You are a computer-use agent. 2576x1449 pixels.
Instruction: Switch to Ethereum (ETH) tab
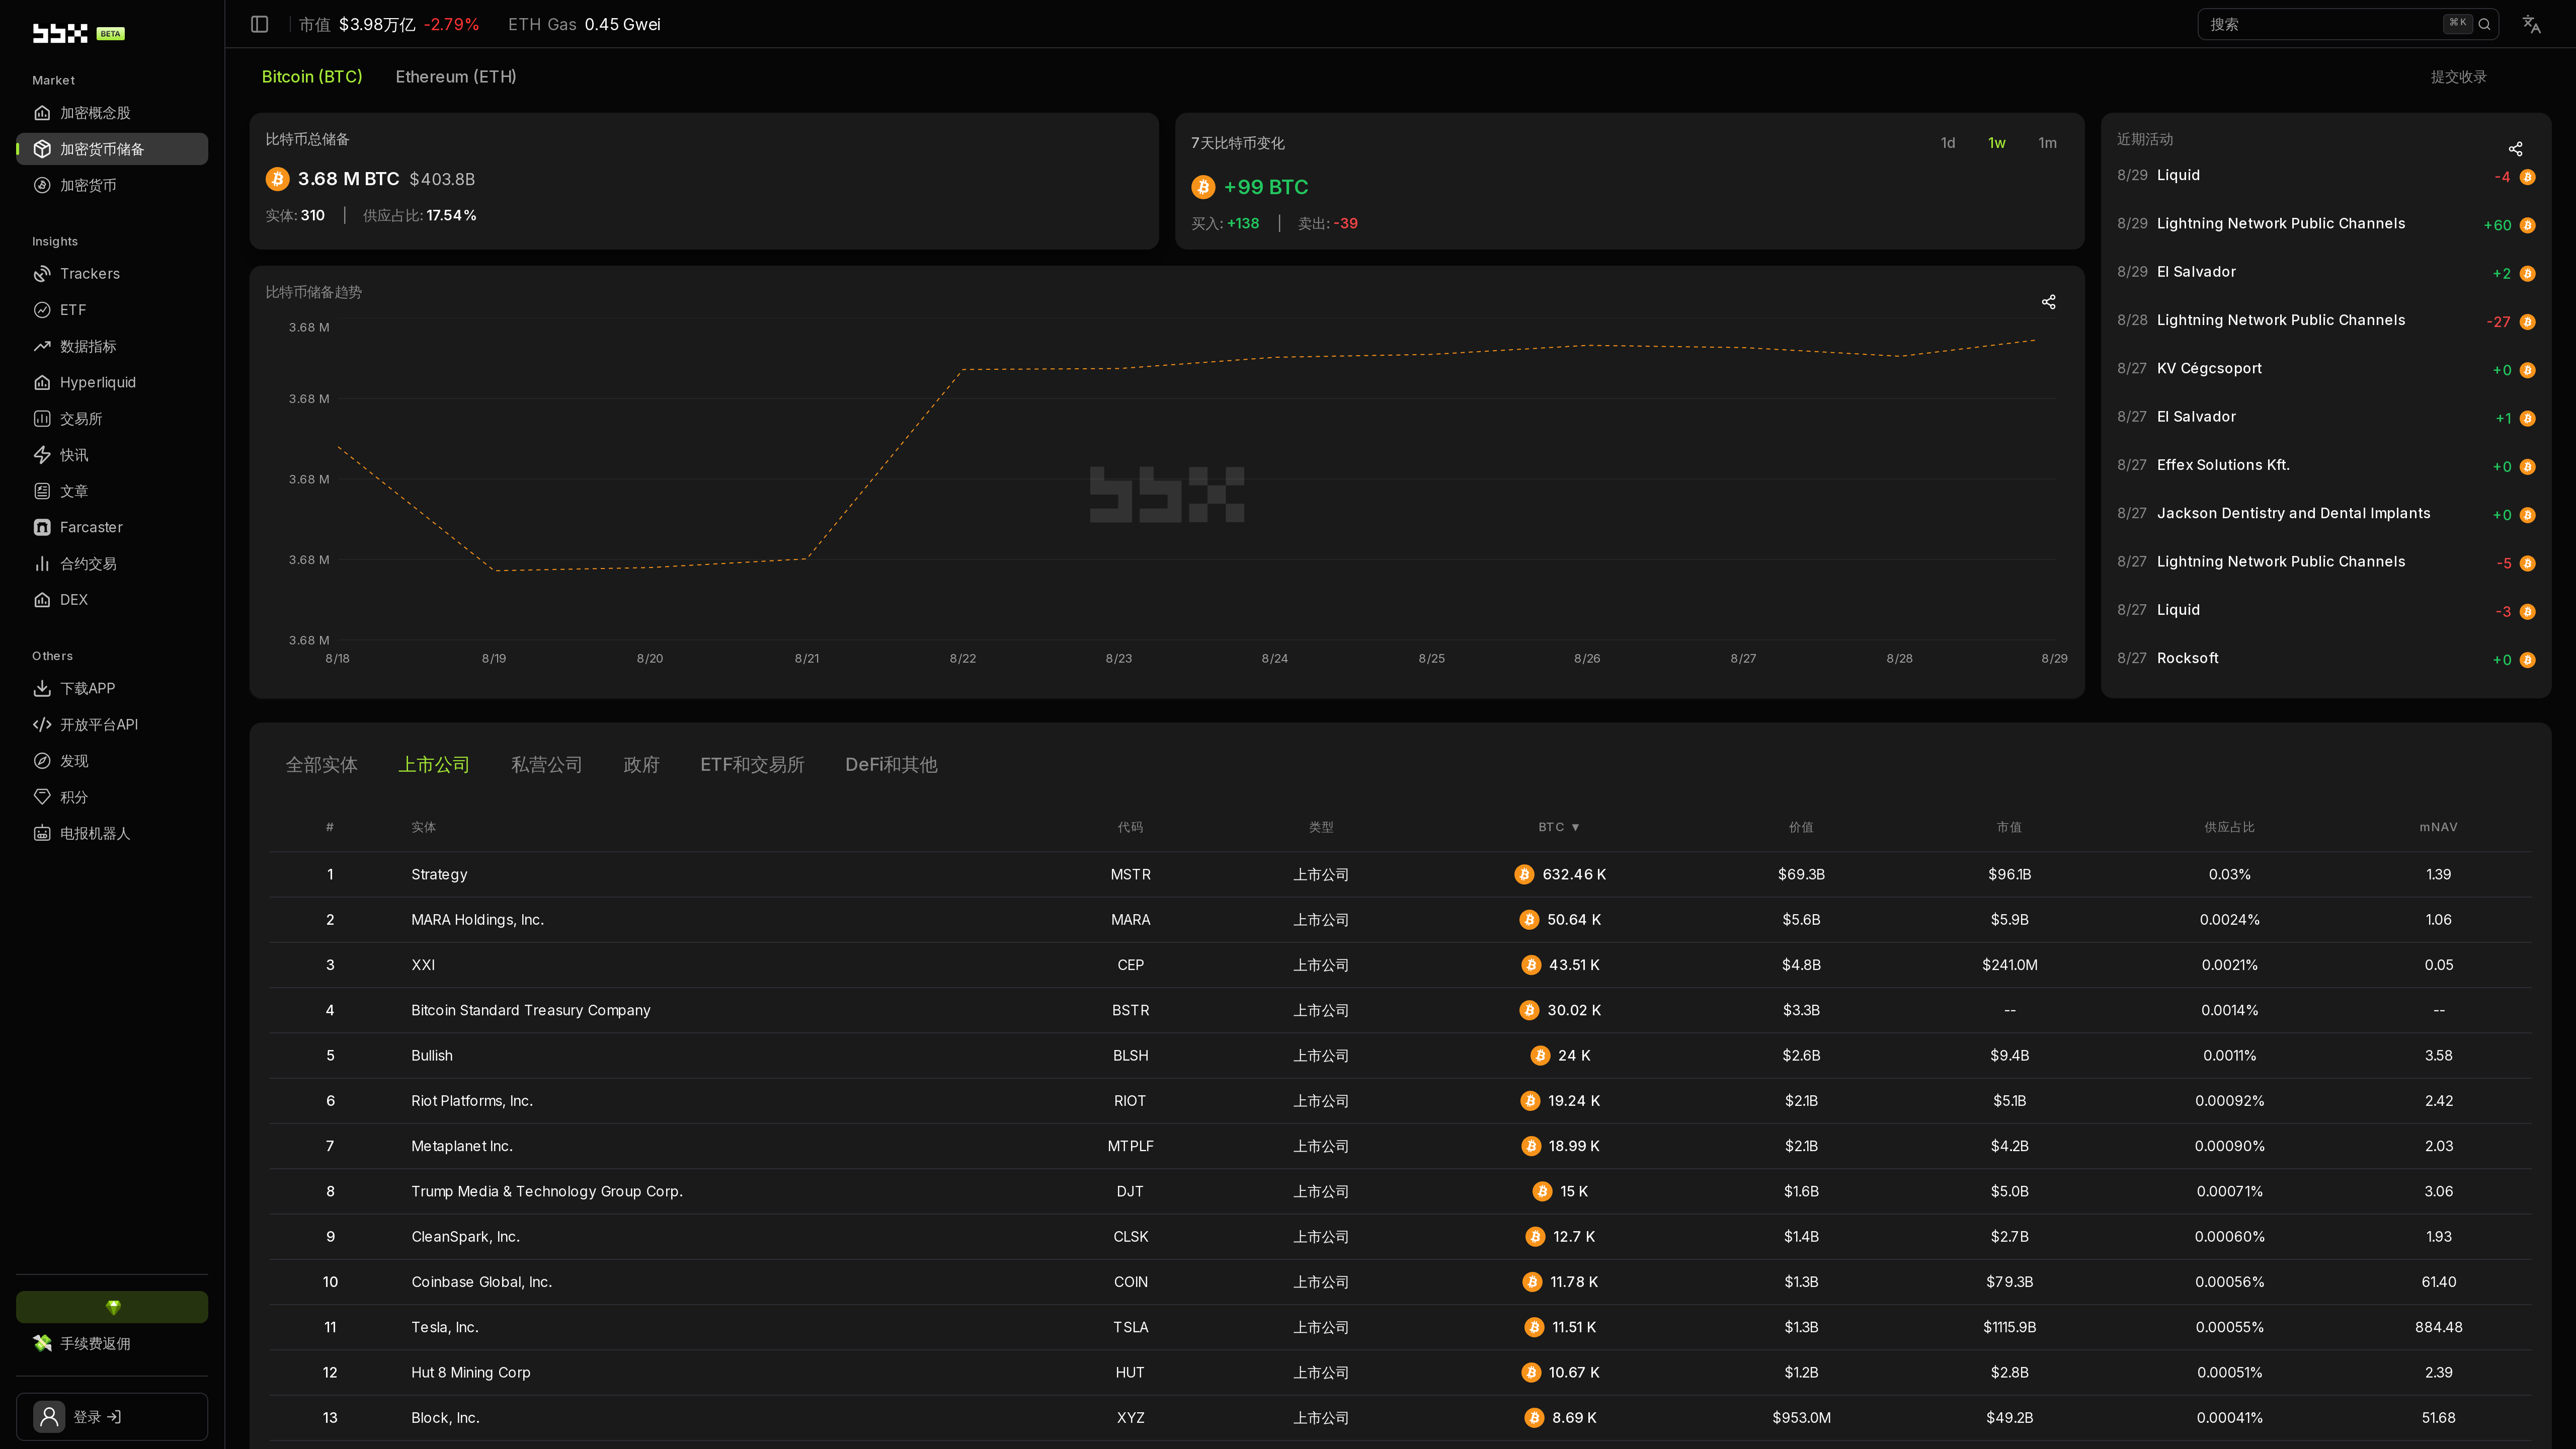click(x=456, y=76)
